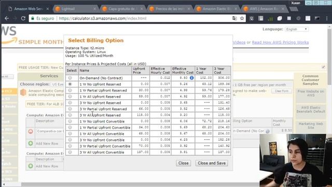
Task: Pick 1 Yr No Upfront Convertible radio
Action: pos(70,121)
